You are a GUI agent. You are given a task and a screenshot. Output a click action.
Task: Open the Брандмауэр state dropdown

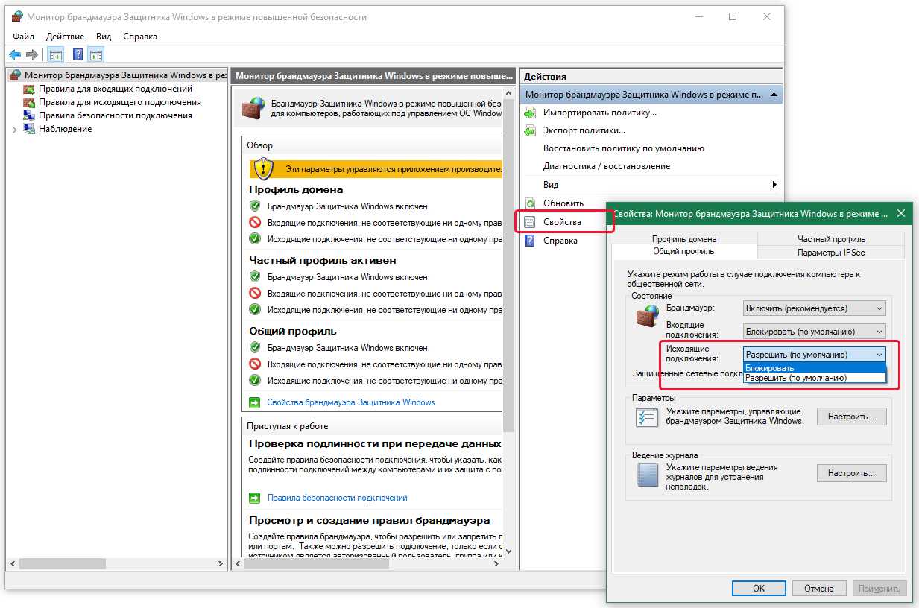pyautogui.click(x=815, y=308)
